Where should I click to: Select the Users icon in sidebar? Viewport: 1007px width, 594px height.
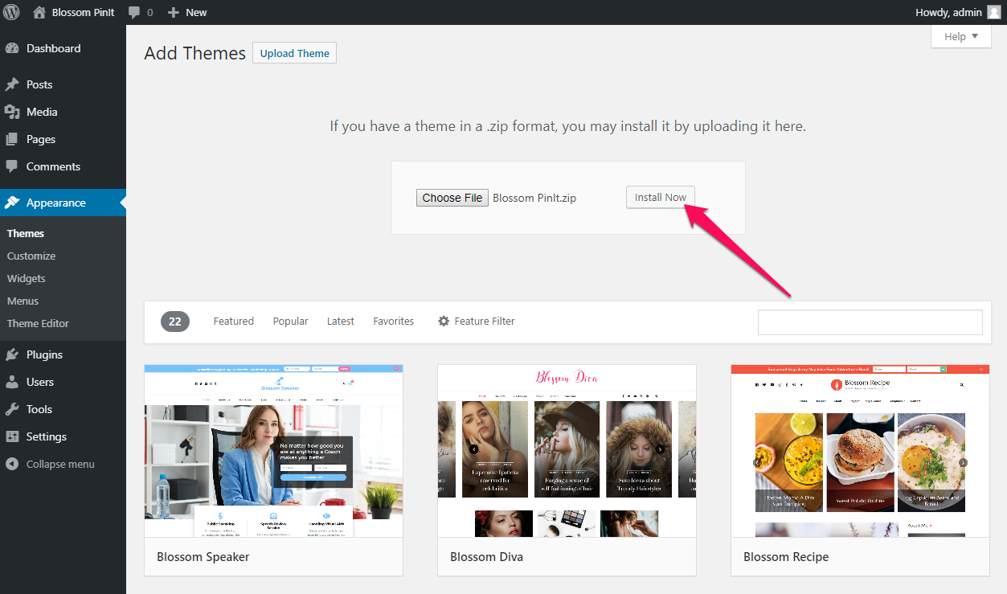click(x=12, y=382)
